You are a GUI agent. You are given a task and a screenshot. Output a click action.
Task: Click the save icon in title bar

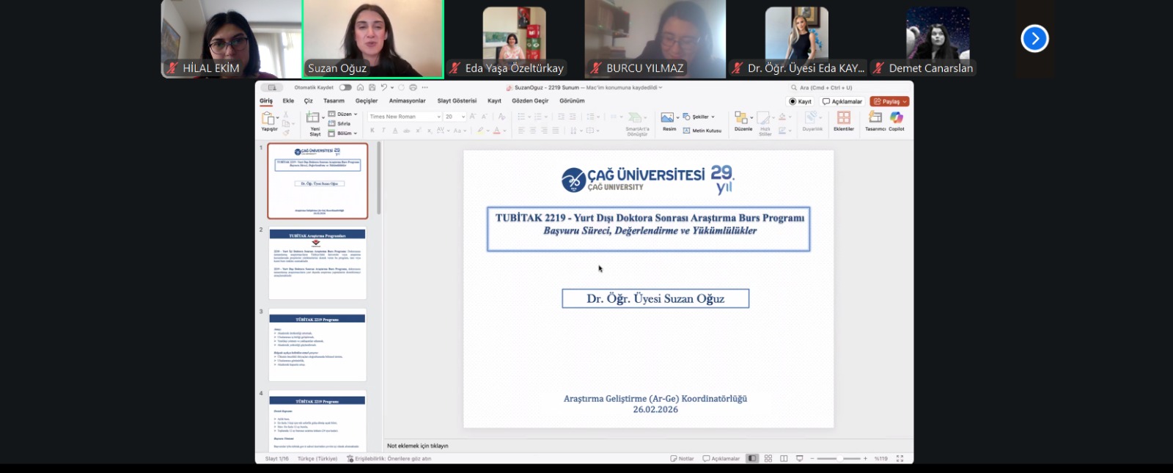[372, 87]
